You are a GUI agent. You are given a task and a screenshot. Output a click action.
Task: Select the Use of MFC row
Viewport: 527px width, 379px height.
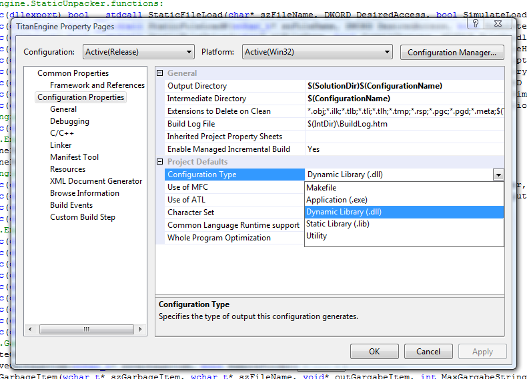click(235, 187)
